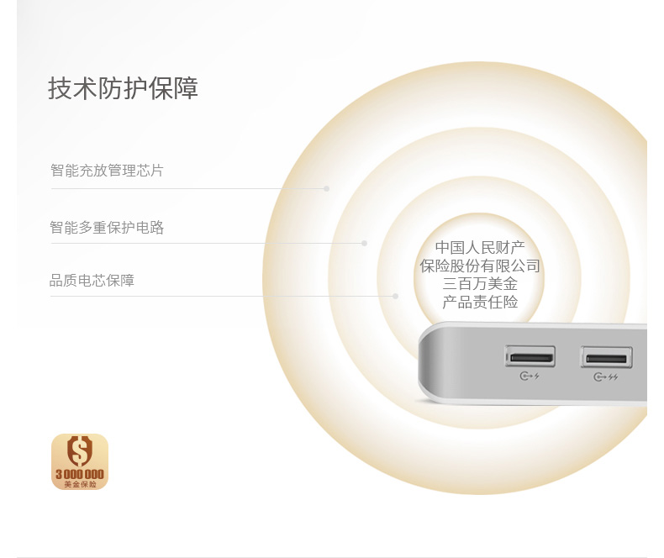Click the right USB port on power bank
Screen dimensions: 664x558
click(606, 357)
